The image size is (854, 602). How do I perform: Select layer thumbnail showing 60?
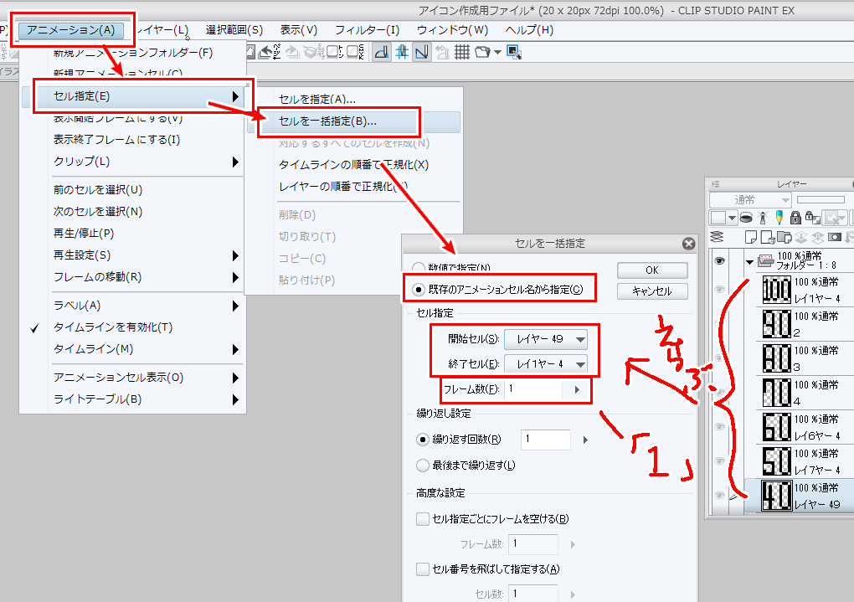tap(775, 426)
